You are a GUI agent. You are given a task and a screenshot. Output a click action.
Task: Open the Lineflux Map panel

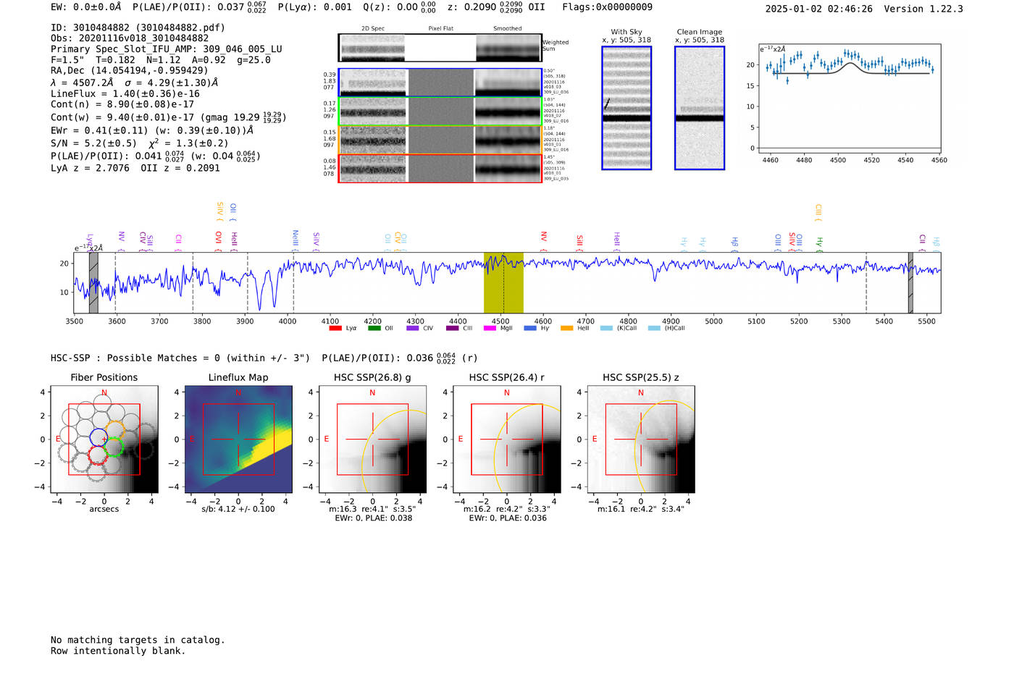238,439
